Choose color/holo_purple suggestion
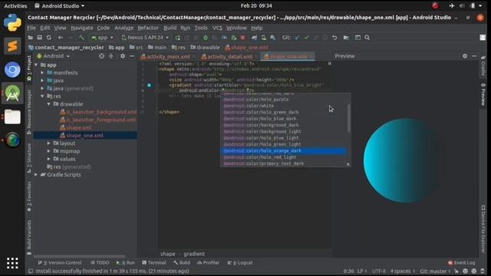The image size is (491, 276). point(283,100)
